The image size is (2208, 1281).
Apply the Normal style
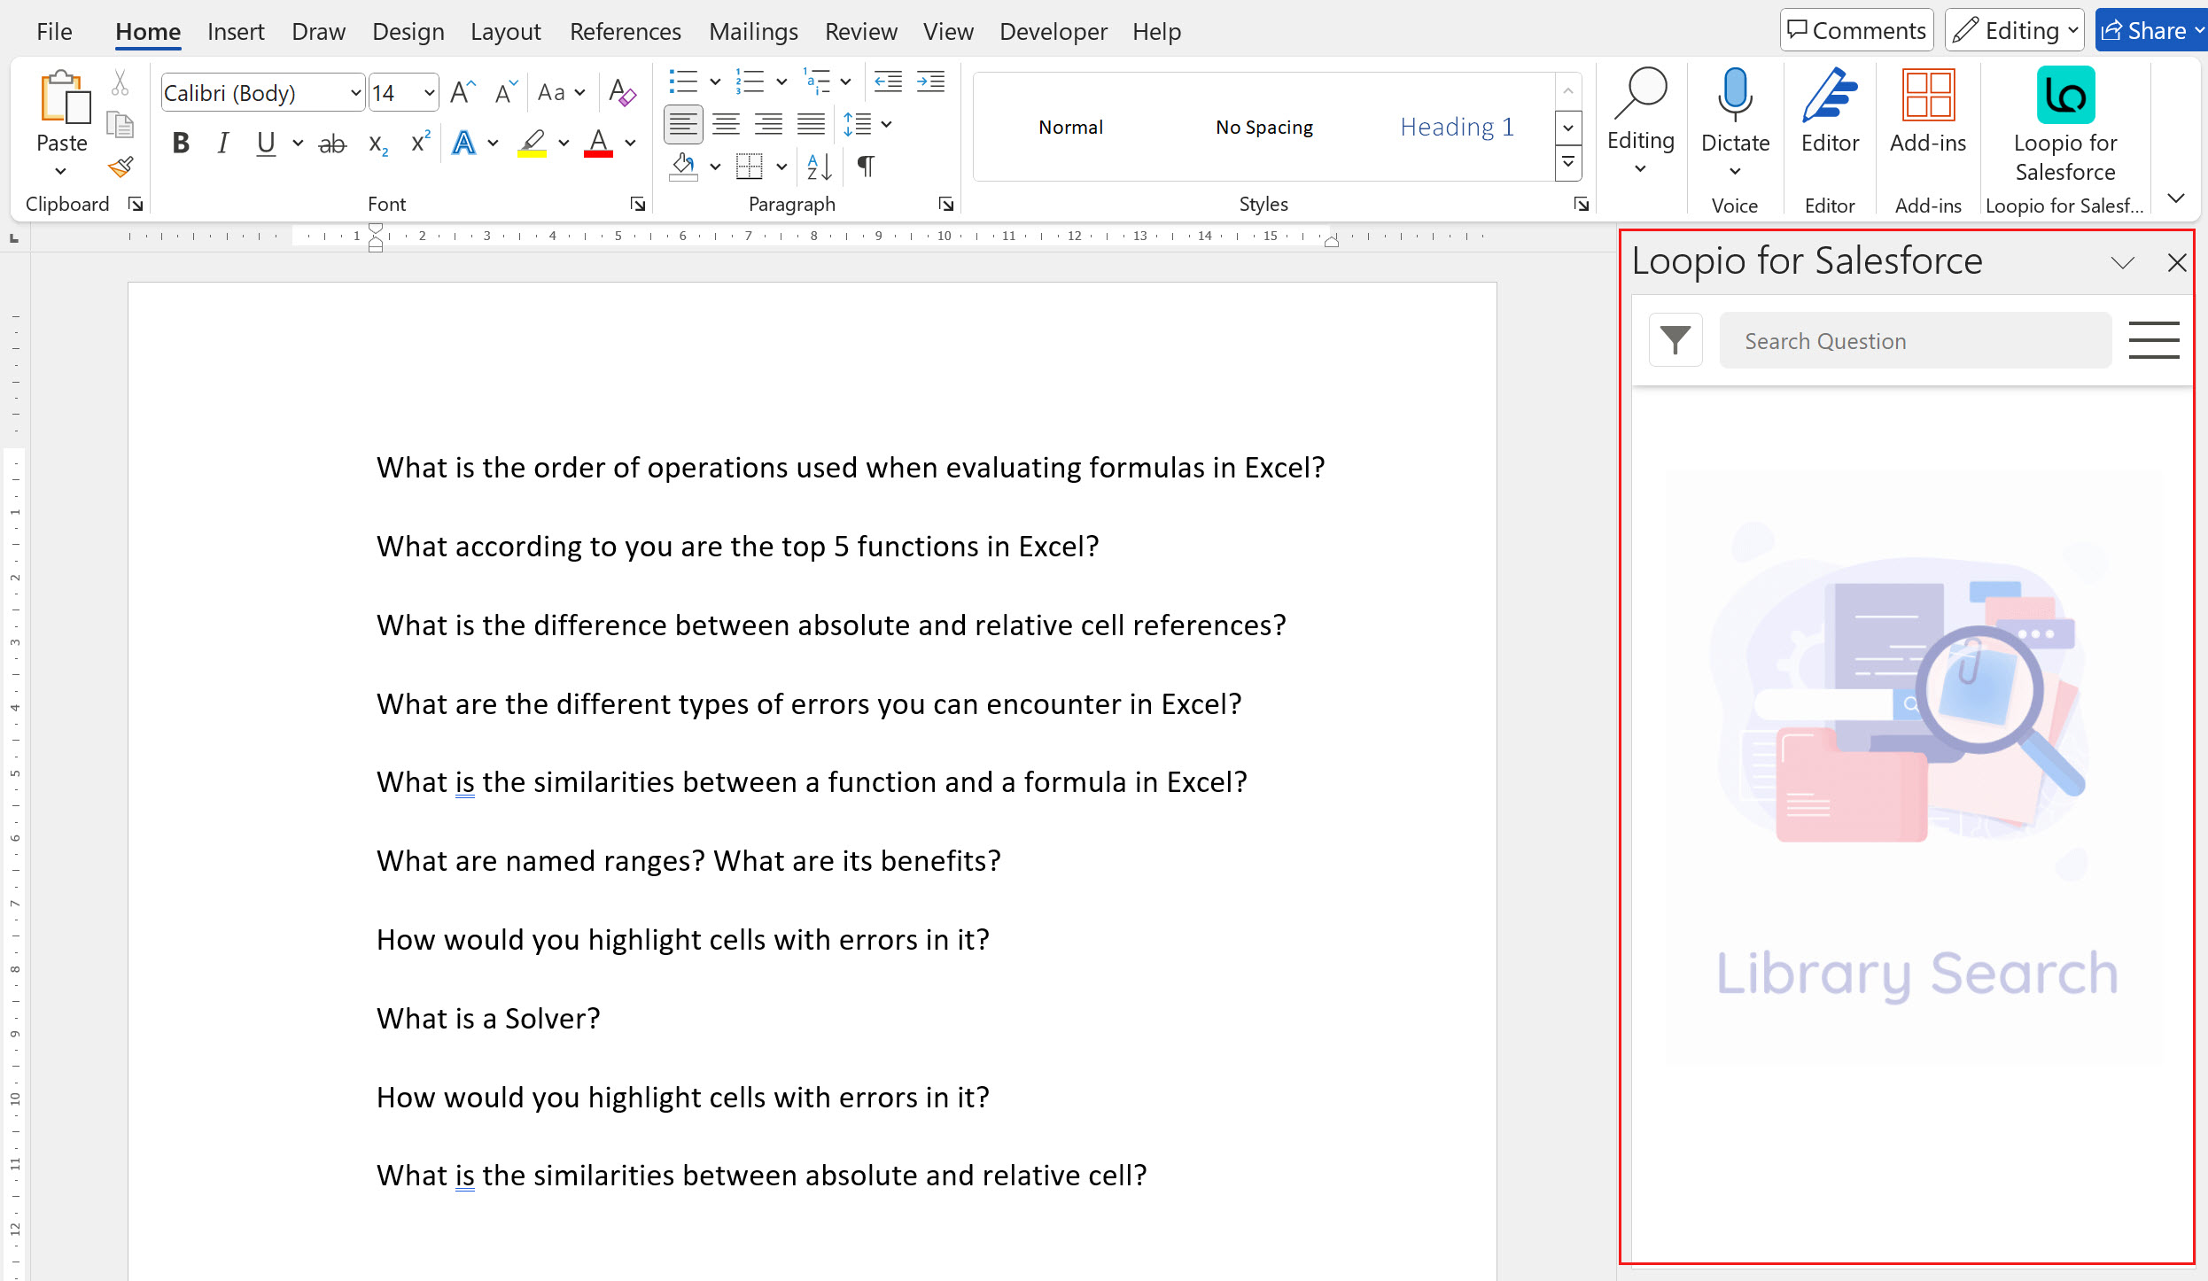1070,127
